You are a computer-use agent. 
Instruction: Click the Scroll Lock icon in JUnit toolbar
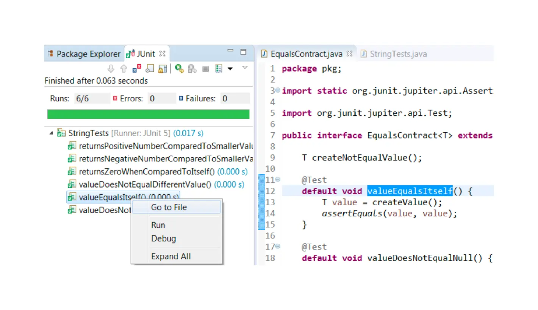163,68
